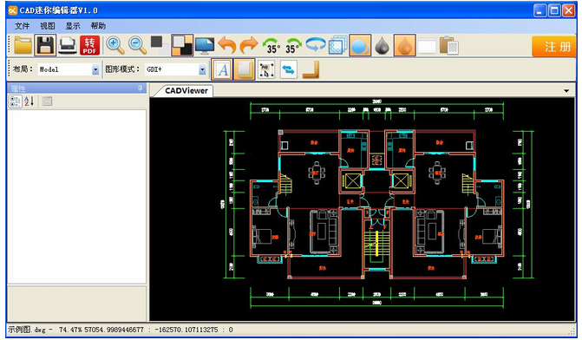The image size is (582, 340).
Task: Toggle the text display 'A' button
Action: tap(222, 69)
